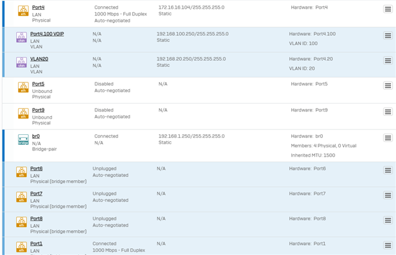Open the hamburger menu for Port4.100 VOIP
This screenshot has width=396, height=255.
pyautogui.click(x=388, y=35)
